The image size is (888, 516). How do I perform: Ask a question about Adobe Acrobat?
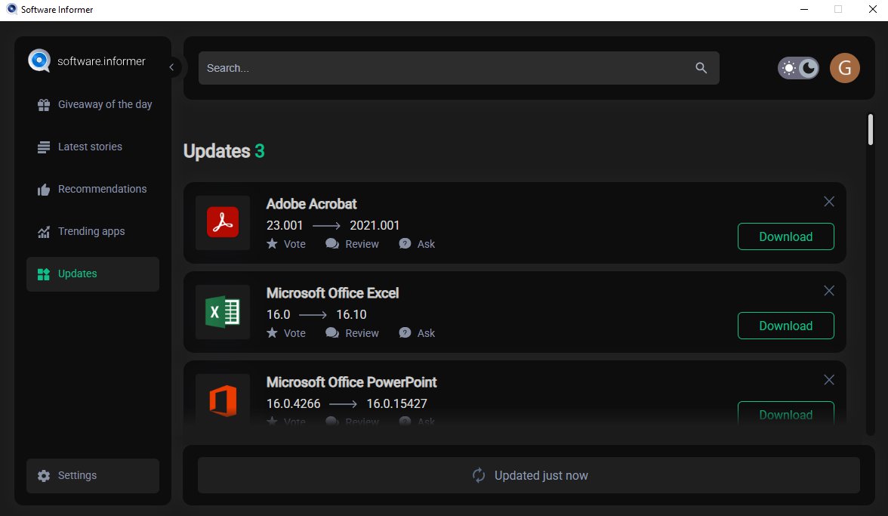click(x=417, y=244)
